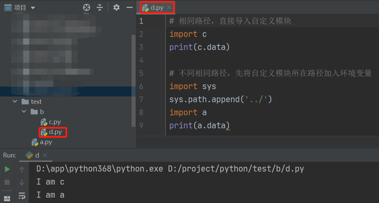This screenshot has height=203, width=379.
Task: Click the project panel vertical scrollbar
Action: (x=133, y=81)
